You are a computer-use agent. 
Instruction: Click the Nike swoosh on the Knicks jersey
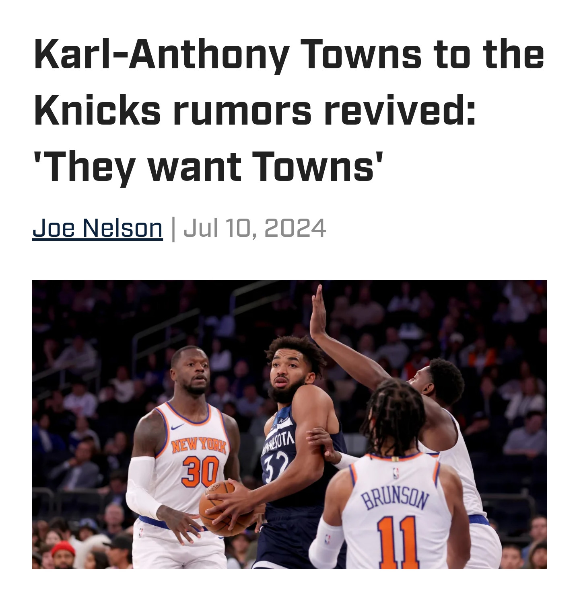tap(177, 426)
